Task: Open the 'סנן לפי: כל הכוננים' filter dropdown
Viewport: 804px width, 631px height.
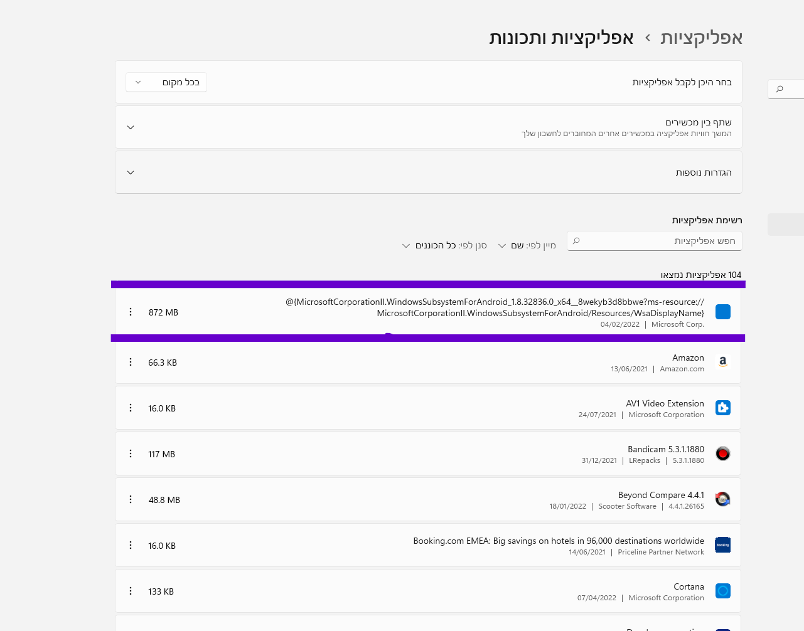Action: tap(444, 245)
